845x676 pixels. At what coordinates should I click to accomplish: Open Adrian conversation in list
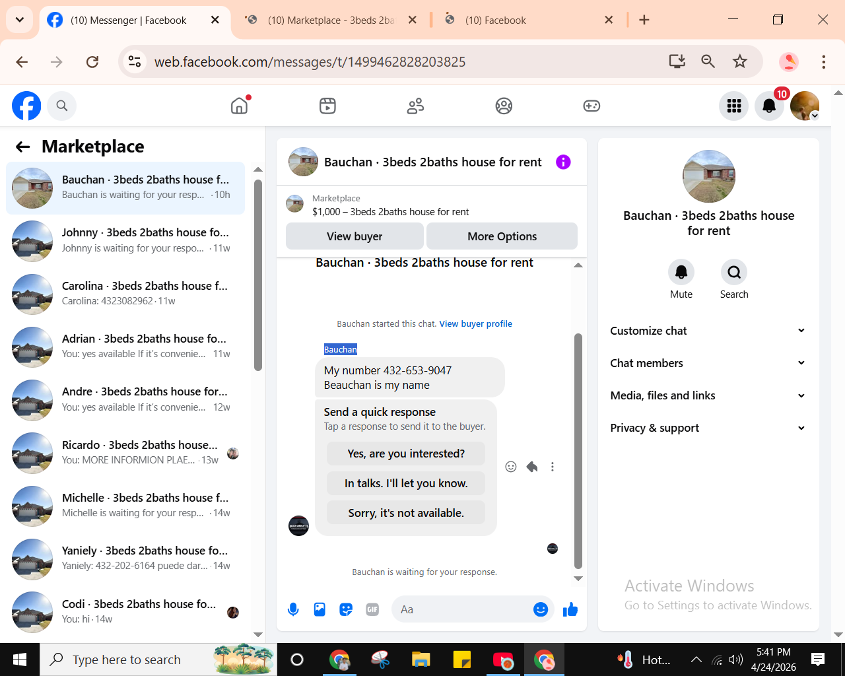click(125, 347)
